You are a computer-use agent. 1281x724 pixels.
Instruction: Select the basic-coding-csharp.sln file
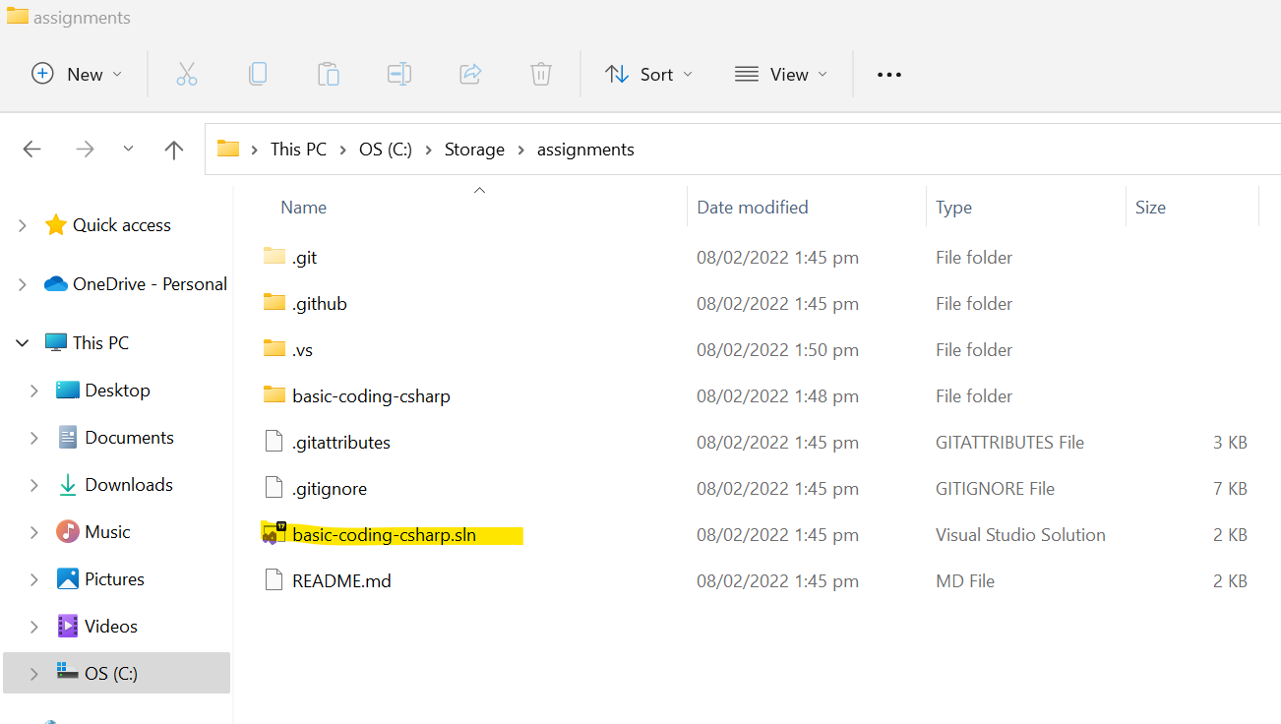(384, 535)
